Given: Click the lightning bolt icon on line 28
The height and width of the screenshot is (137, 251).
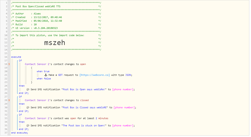Looking at the screenshot, I should pyautogui.click(x=9, y=100).
